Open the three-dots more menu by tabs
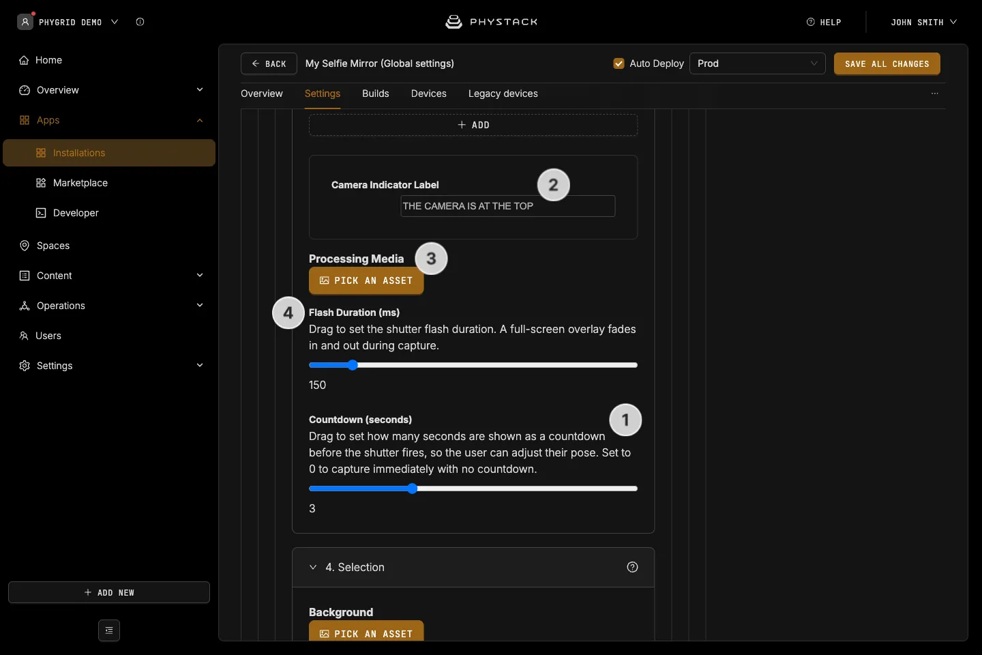Image resolution: width=982 pixels, height=655 pixels. click(935, 93)
